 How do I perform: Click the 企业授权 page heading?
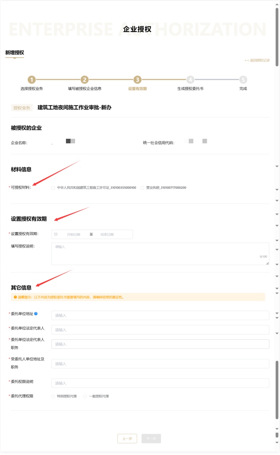coord(137,29)
